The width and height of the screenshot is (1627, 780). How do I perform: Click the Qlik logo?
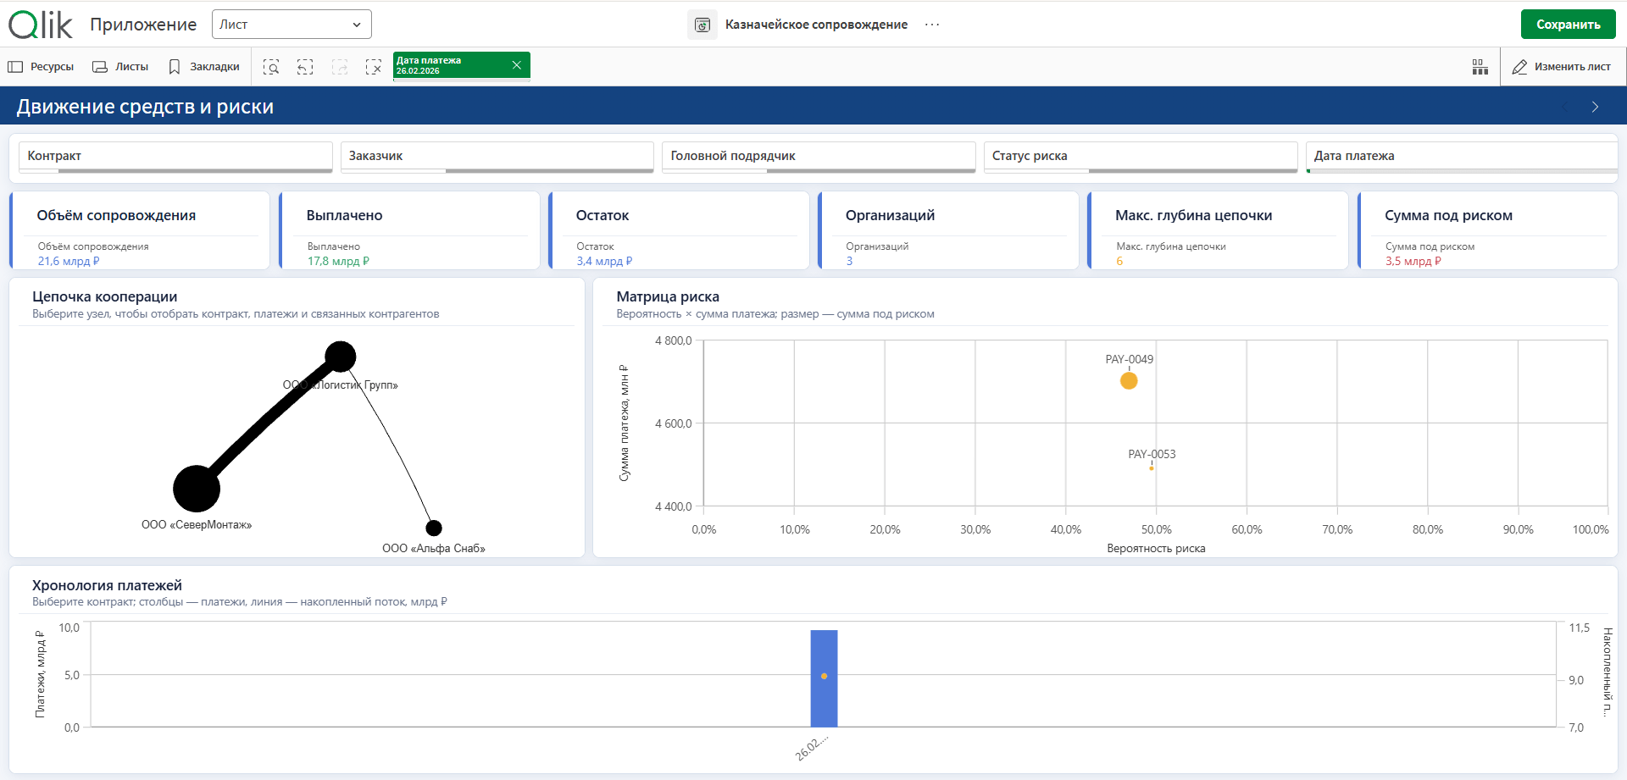[41, 25]
